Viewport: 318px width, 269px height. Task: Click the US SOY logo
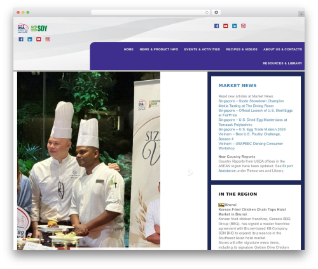(x=39, y=29)
